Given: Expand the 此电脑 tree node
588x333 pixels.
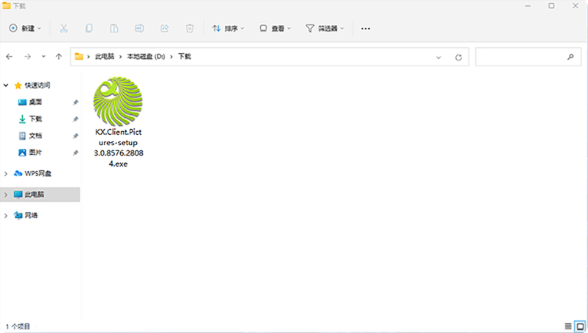Looking at the screenshot, I should click(x=6, y=194).
